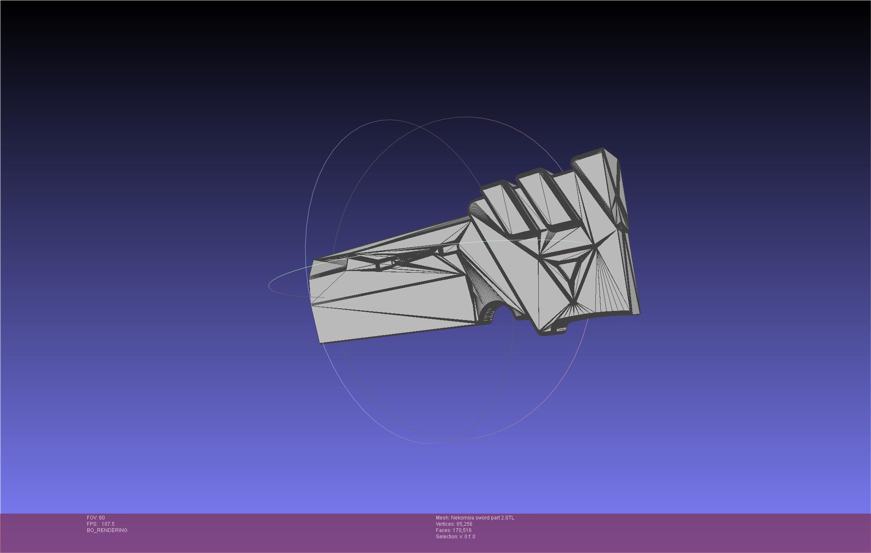
Task: Click the BO_RENDERING status text
Action: point(107,530)
